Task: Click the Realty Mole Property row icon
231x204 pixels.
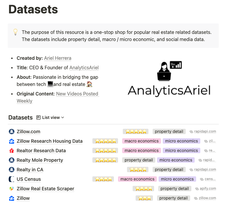Action: point(12,160)
